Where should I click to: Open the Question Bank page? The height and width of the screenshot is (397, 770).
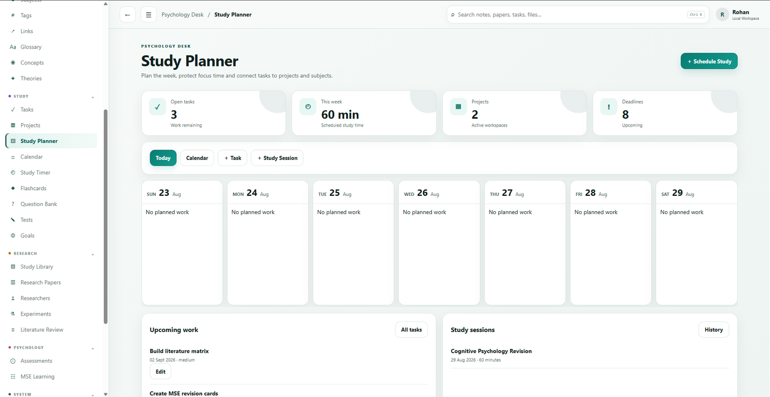click(x=51, y=204)
